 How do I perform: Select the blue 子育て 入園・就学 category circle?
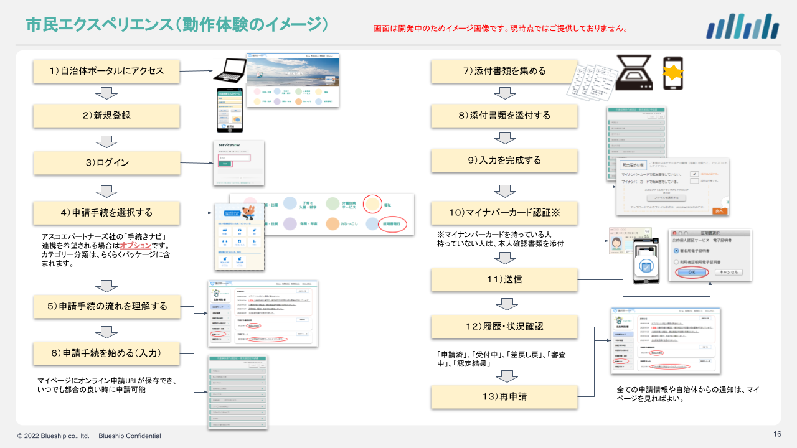290,203
